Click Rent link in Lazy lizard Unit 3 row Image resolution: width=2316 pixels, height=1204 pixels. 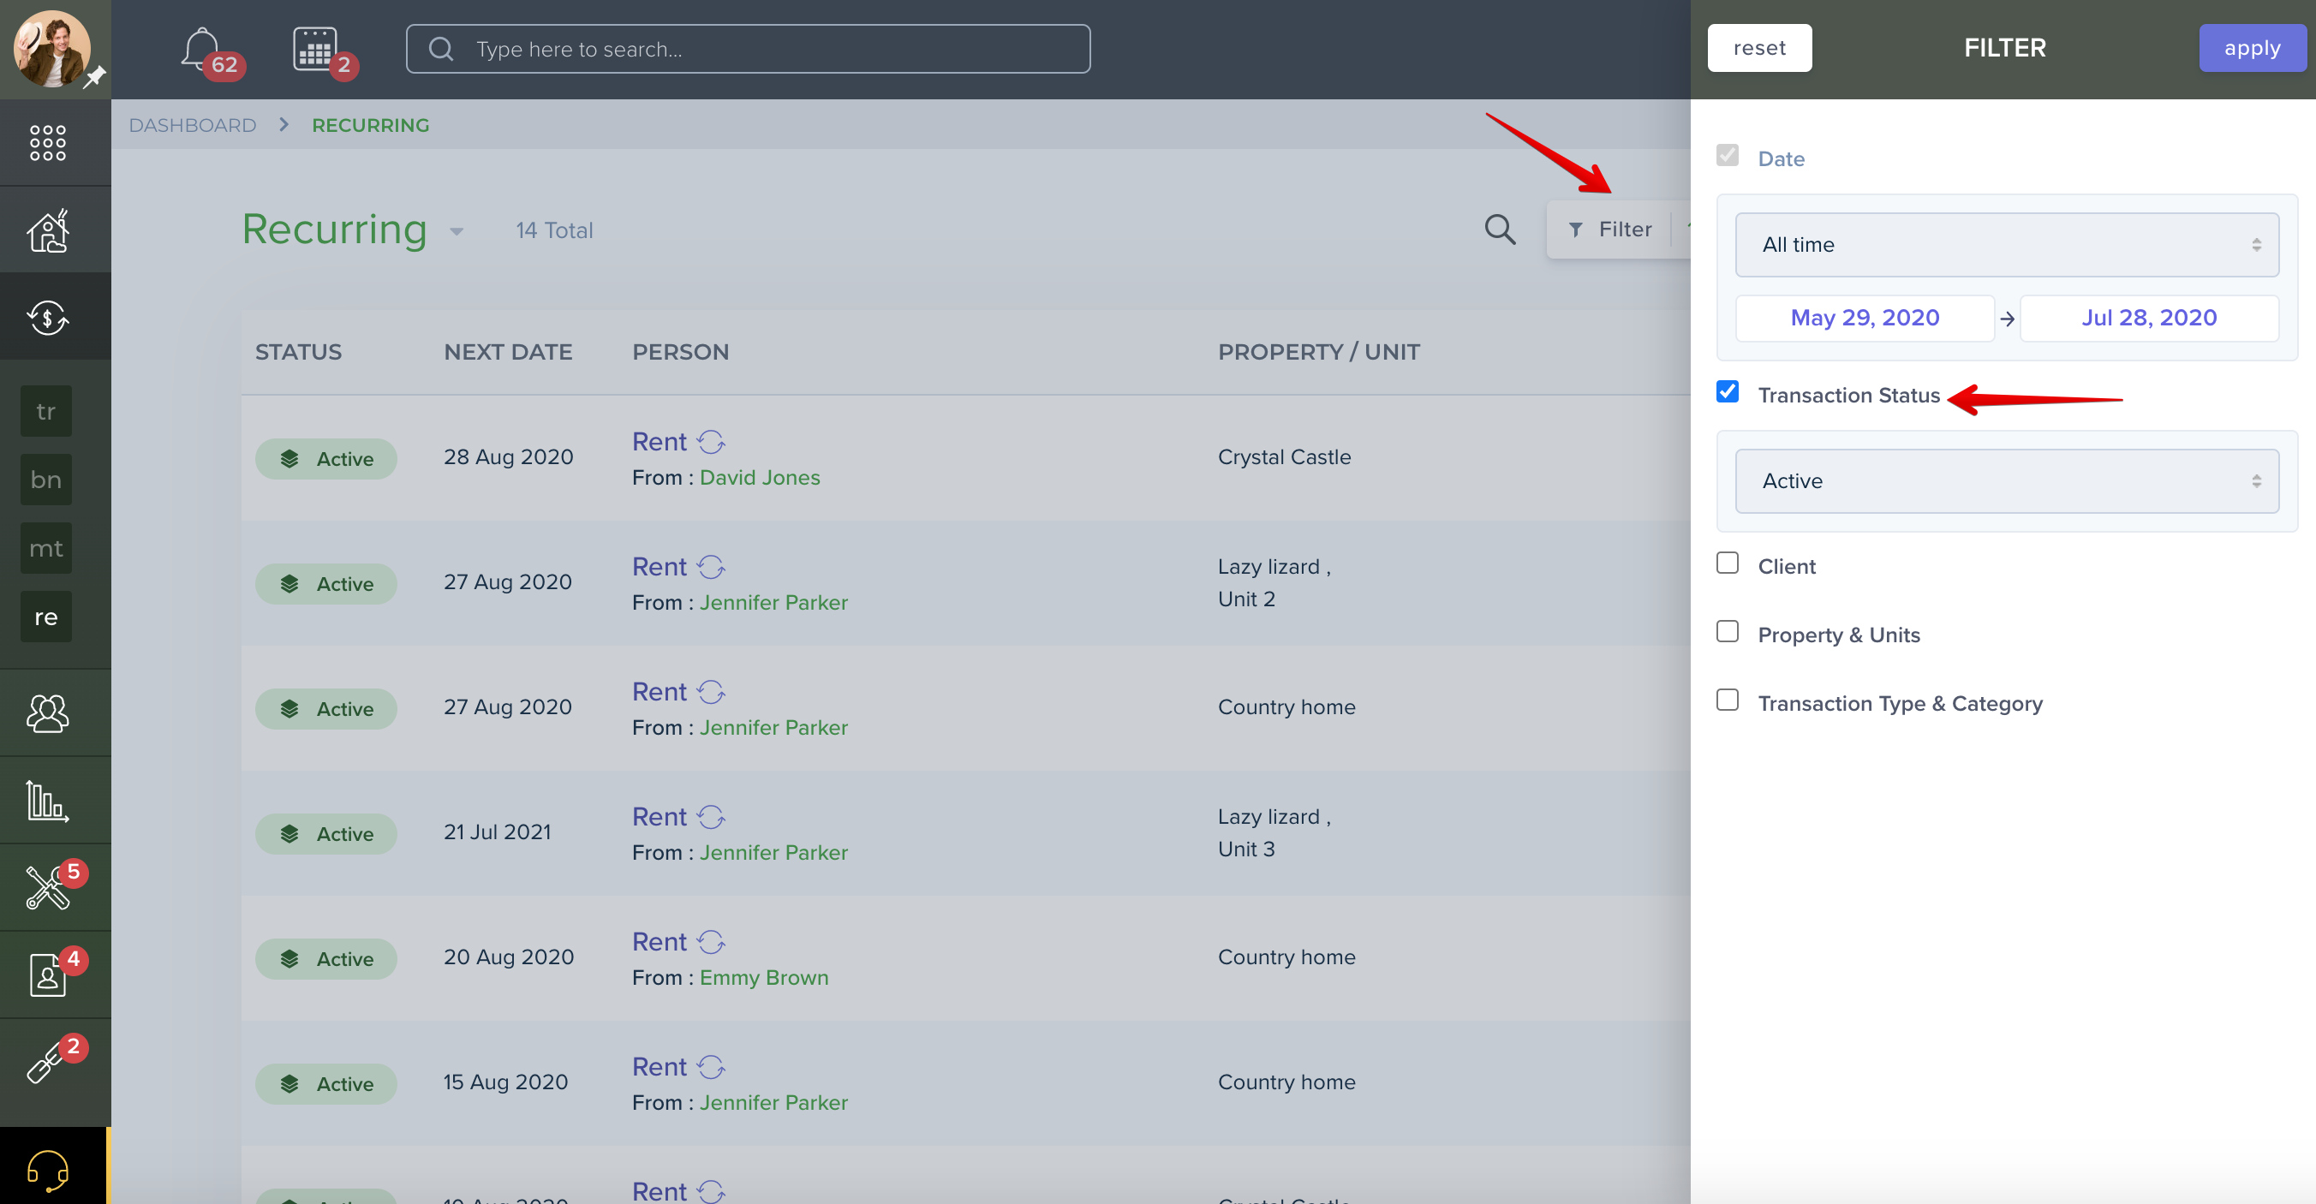click(659, 816)
